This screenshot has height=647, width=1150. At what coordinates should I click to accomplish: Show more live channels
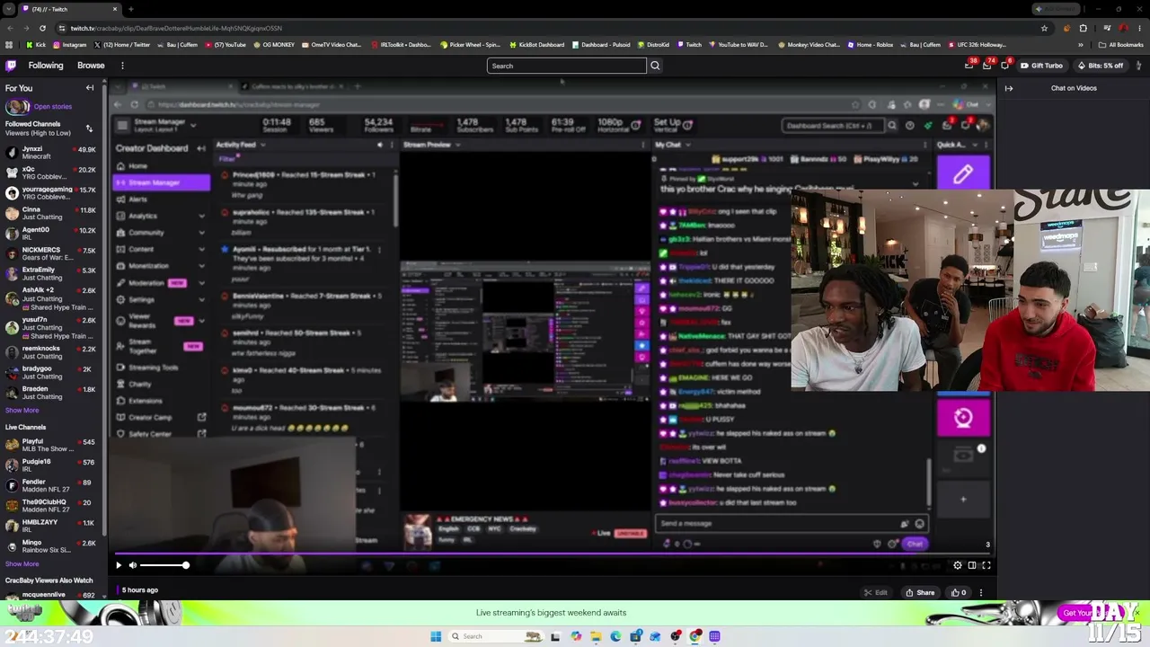coord(22,564)
